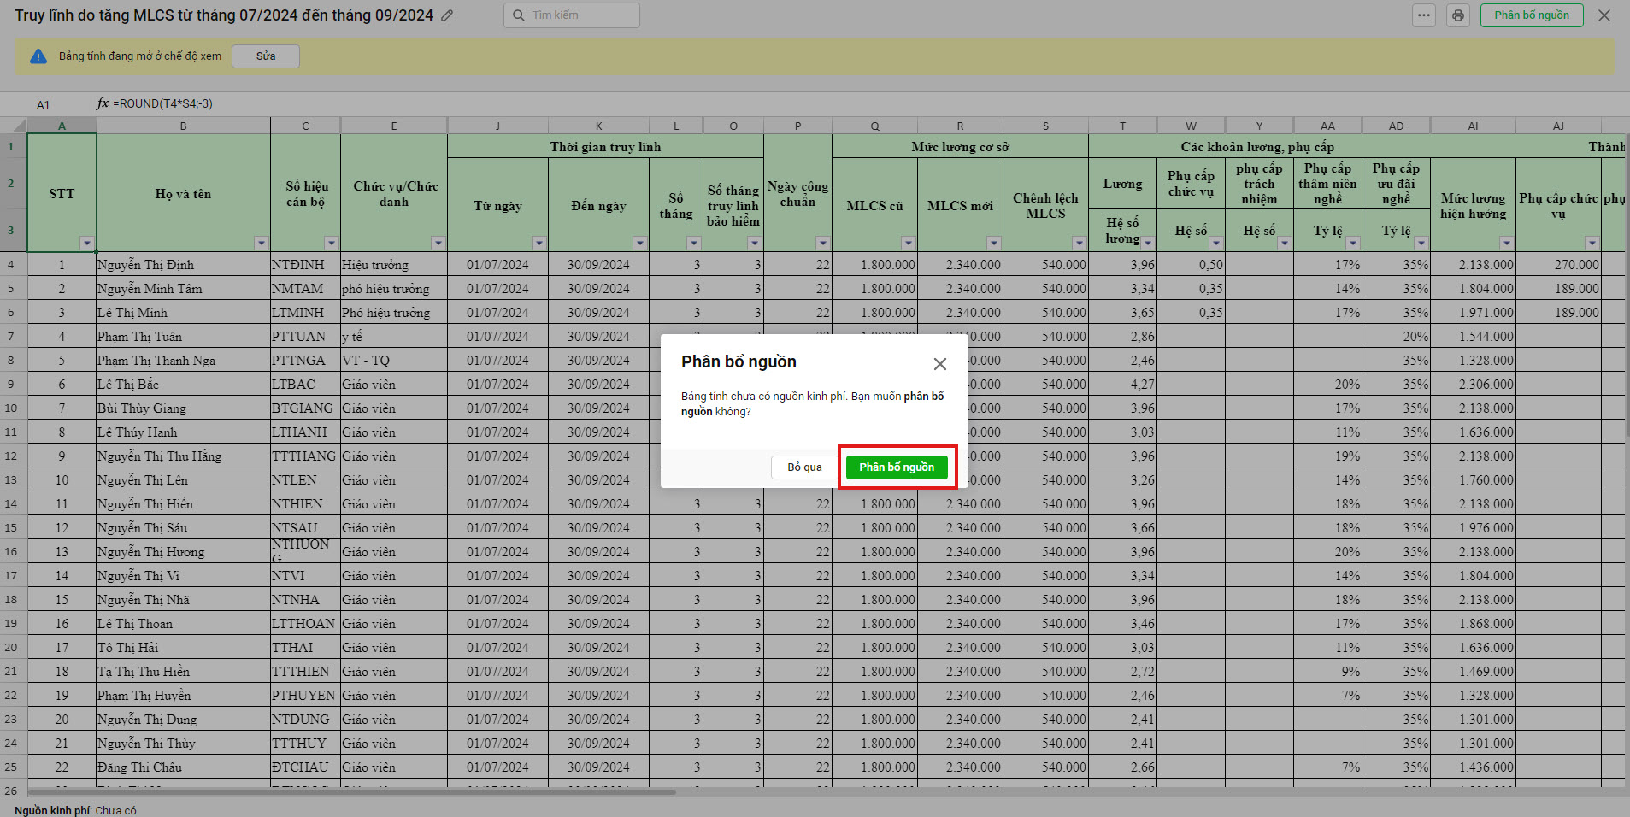Open the Phụ cấp trách nhiệm Hệ số filter dropdown
The height and width of the screenshot is (817, 1630).
tap(1284, 244)
